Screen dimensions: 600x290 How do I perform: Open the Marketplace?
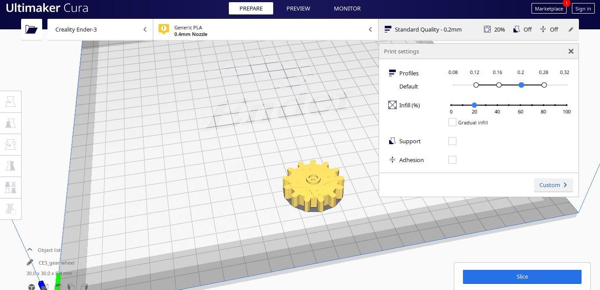(549, 8)
